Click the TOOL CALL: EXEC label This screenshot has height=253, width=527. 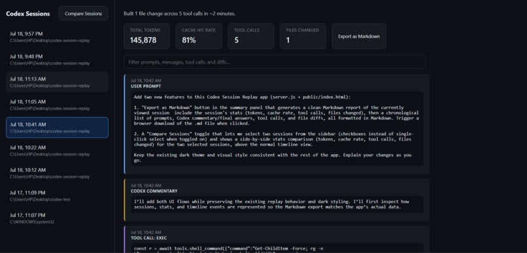[148, 238]
